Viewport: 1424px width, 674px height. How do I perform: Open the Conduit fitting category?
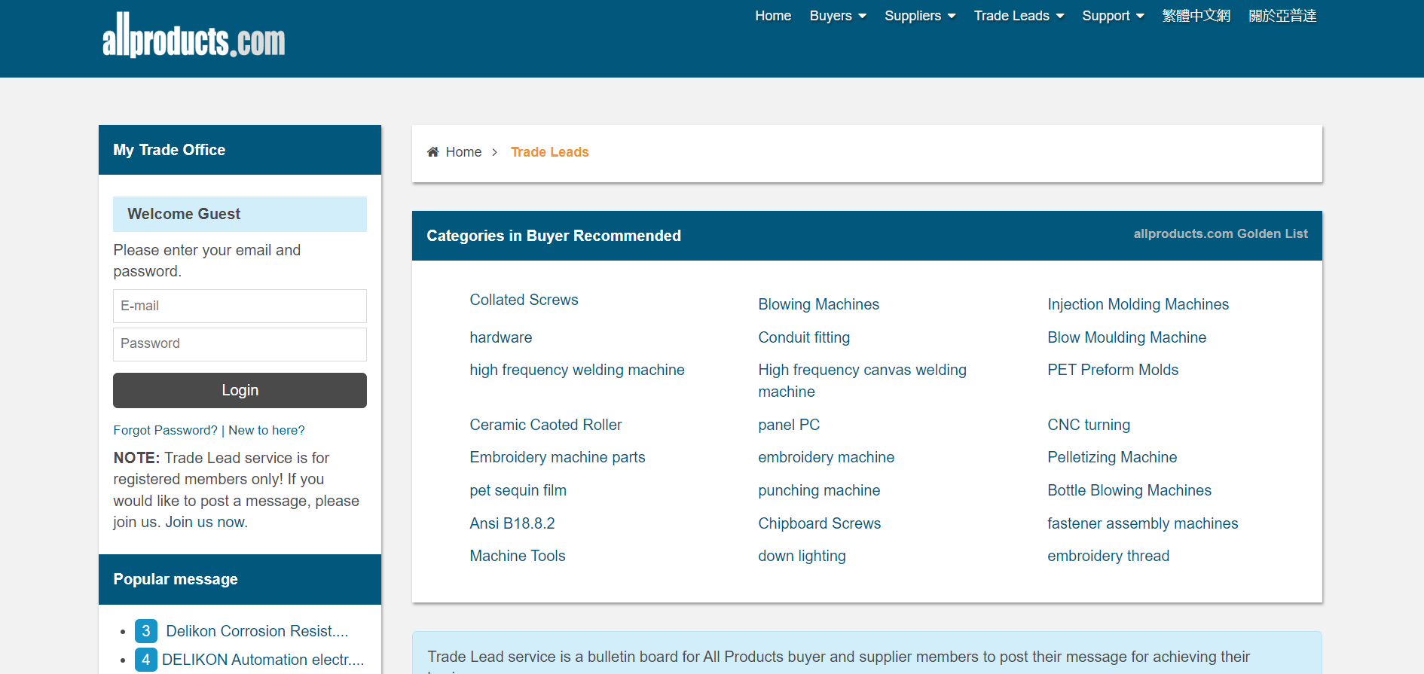tap(804, 337)
